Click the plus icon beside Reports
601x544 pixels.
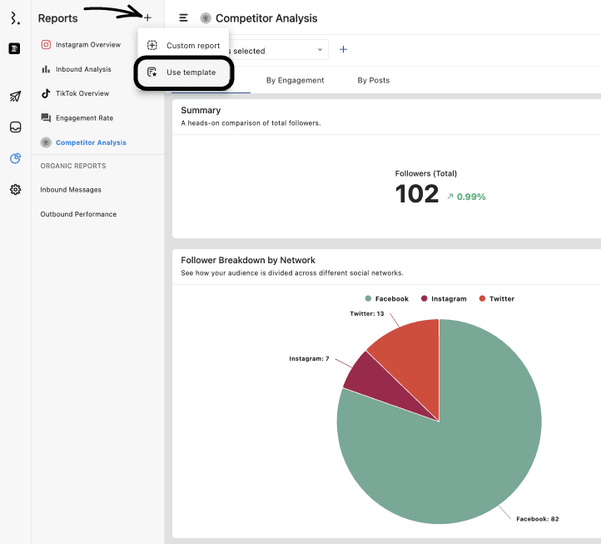tap(147, 17)
